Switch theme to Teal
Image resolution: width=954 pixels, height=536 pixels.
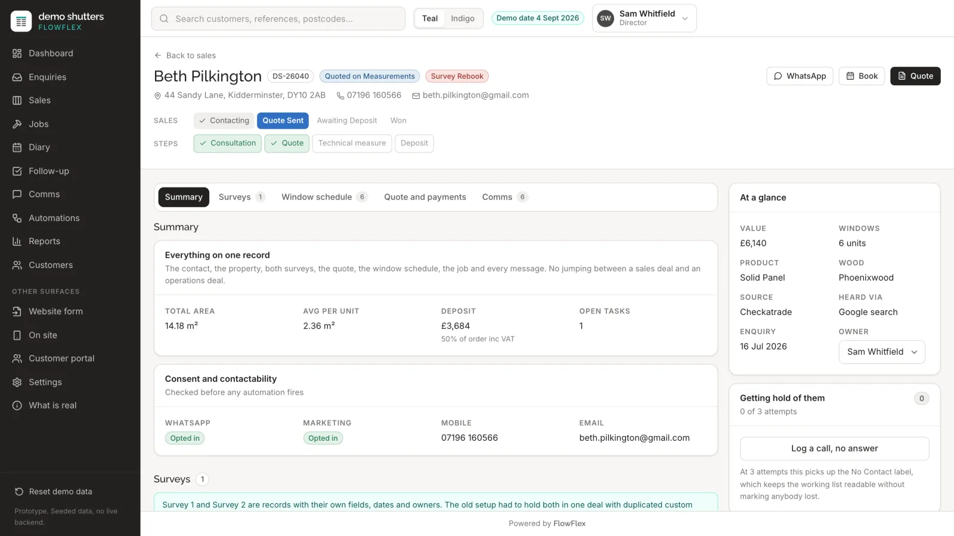[x=430, y=18]
